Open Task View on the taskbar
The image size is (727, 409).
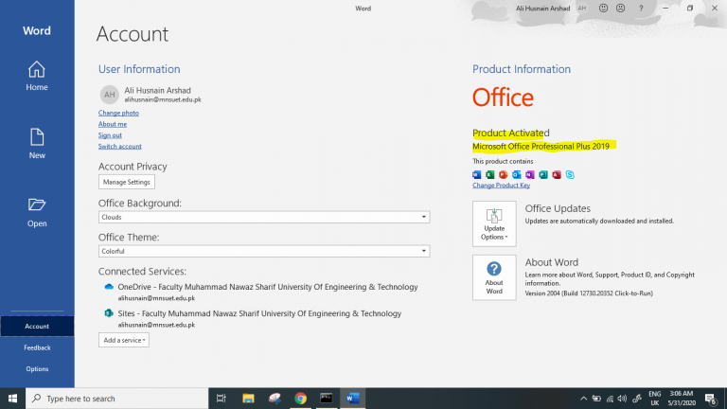pyautogui.click(x=222, y=399)
